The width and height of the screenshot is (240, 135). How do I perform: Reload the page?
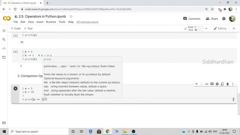pyautogui.click(x=15, y=9)
